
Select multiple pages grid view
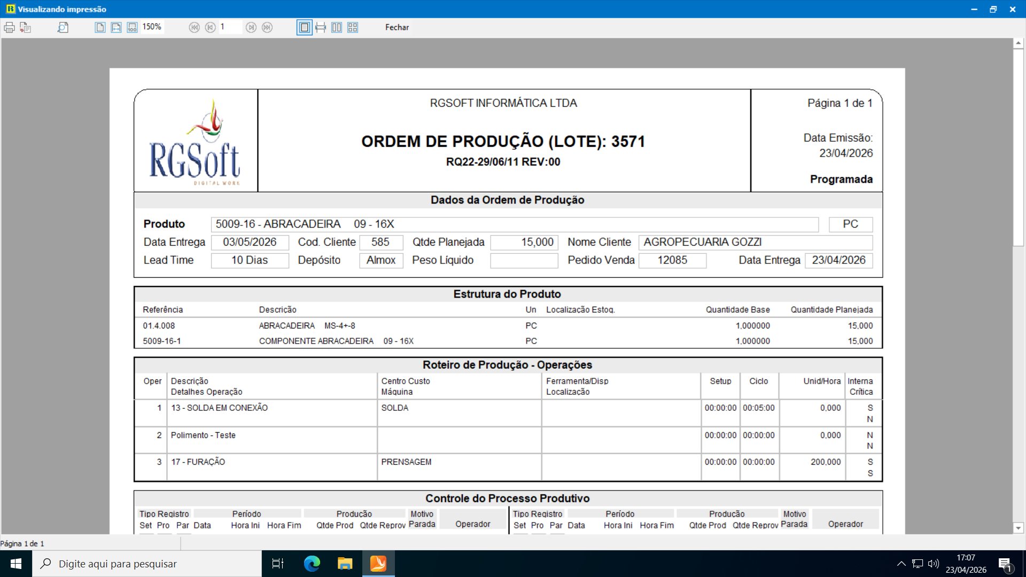tap(353, 27)
